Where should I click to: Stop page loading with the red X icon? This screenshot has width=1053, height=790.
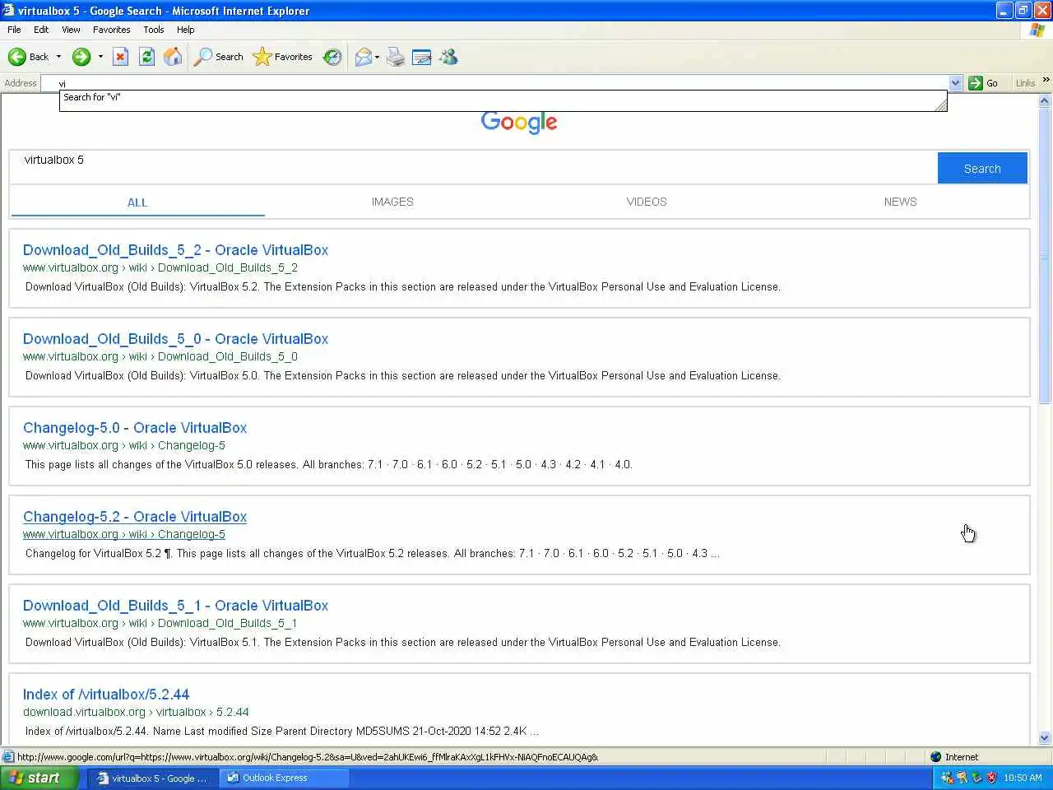click(x=120, y=57)
